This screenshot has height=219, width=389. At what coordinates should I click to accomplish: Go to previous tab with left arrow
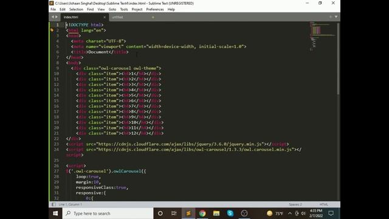tap(53, 17)
